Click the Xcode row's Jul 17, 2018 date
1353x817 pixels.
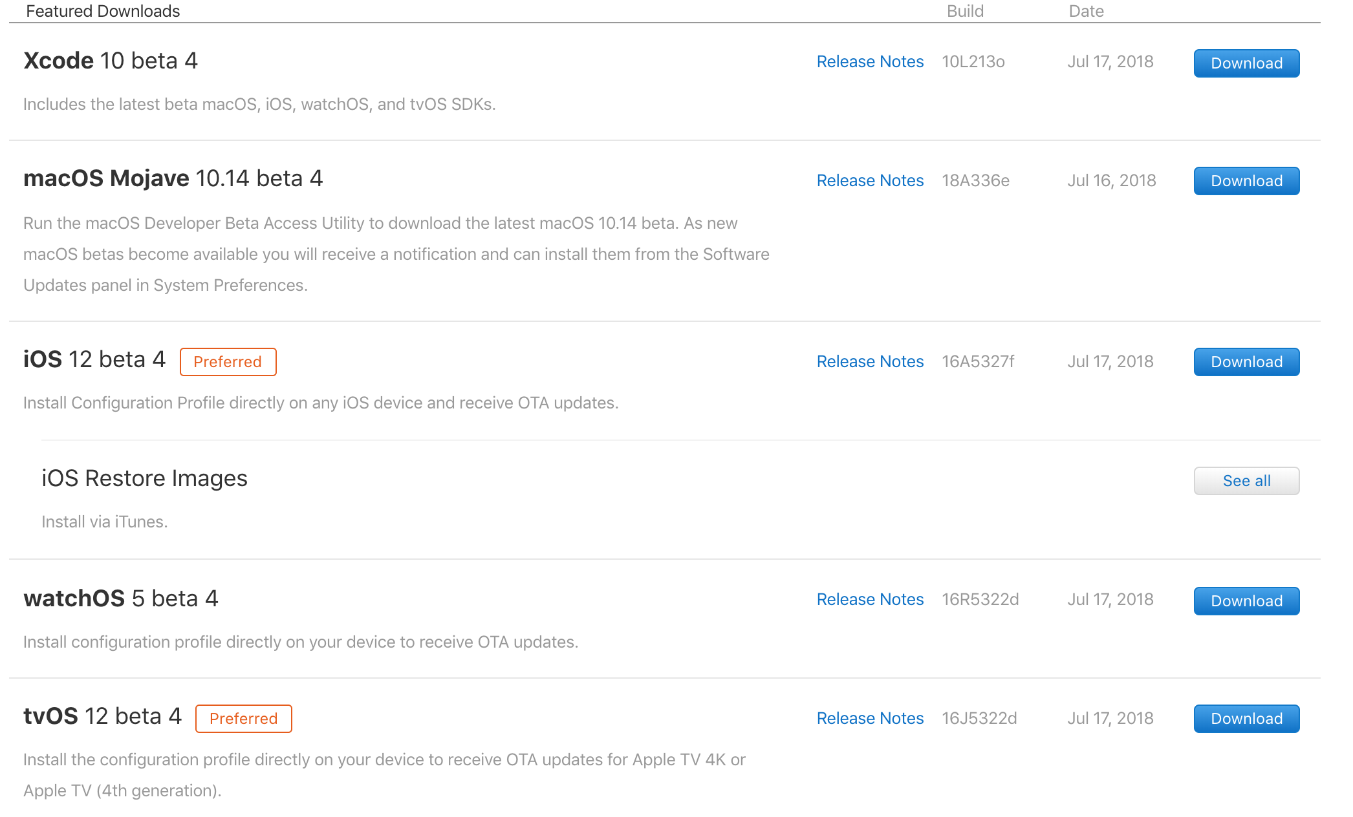click(1110, 61)
